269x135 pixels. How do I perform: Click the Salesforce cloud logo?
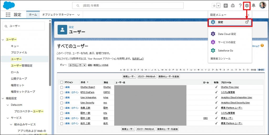(9, 5)
